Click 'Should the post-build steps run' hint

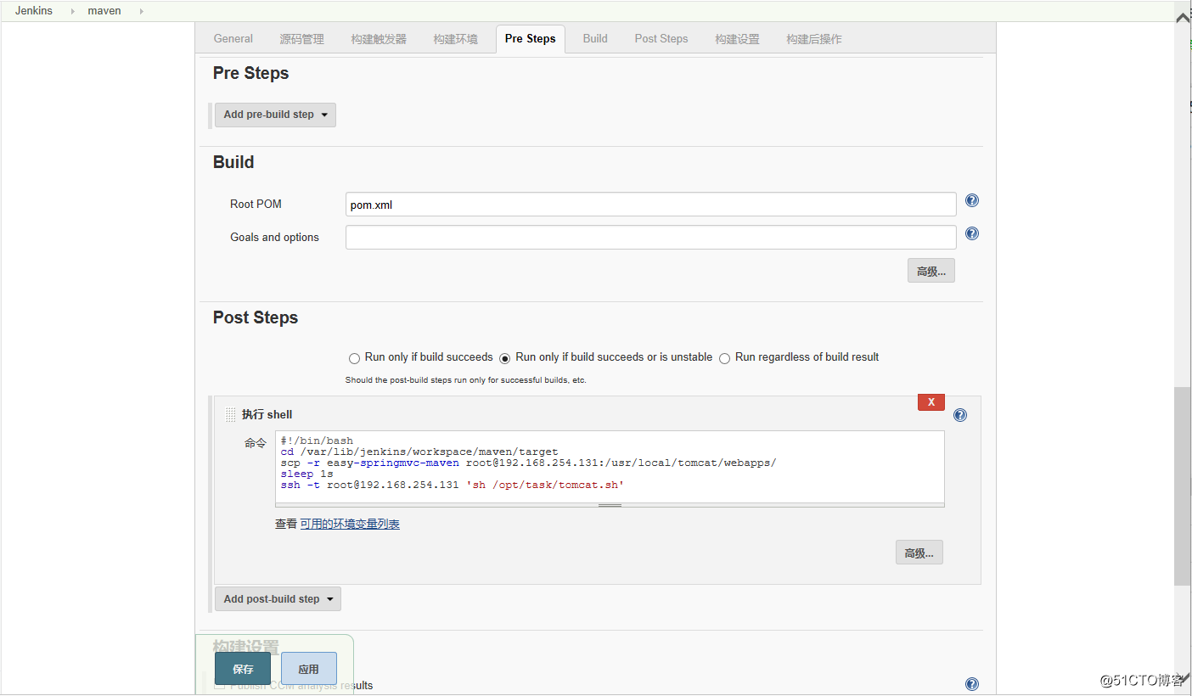coord(466,380)
